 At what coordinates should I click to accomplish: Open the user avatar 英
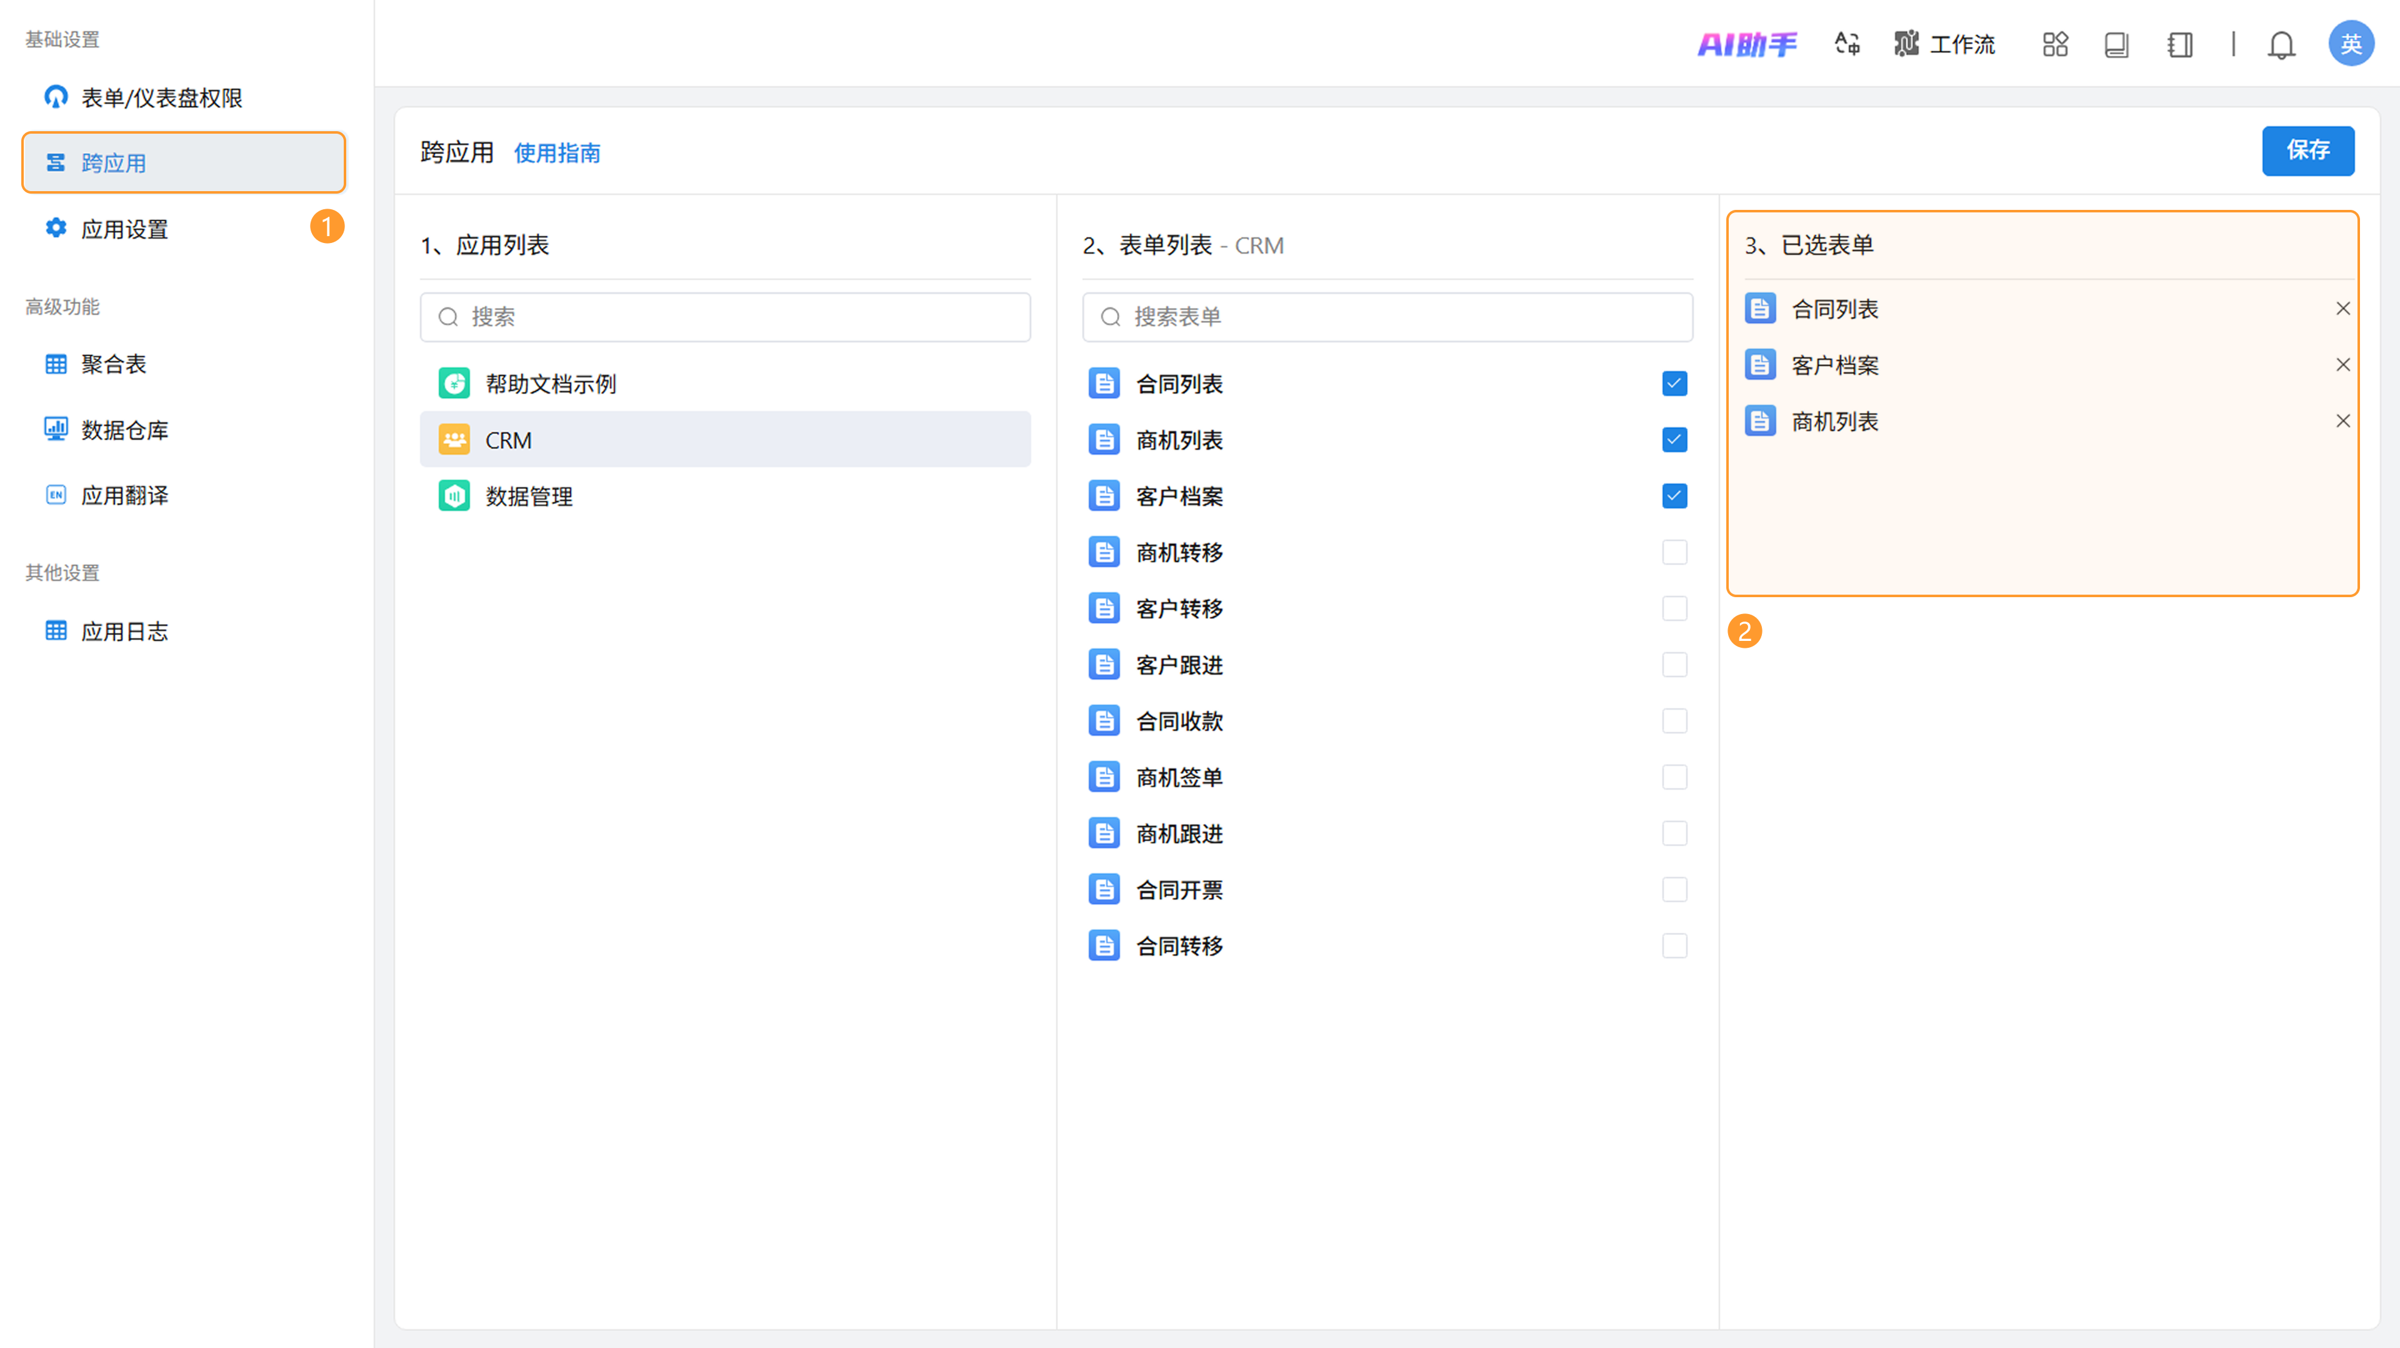2351,44
